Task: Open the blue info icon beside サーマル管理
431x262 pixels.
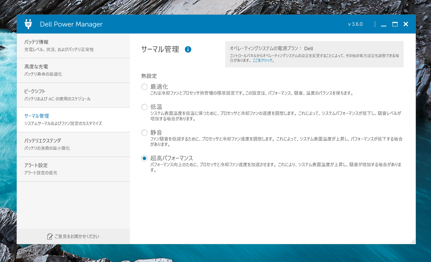Action: tap(188, 49)
